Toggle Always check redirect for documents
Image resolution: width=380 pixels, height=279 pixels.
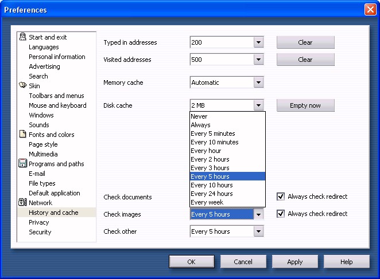coord(281,197)
